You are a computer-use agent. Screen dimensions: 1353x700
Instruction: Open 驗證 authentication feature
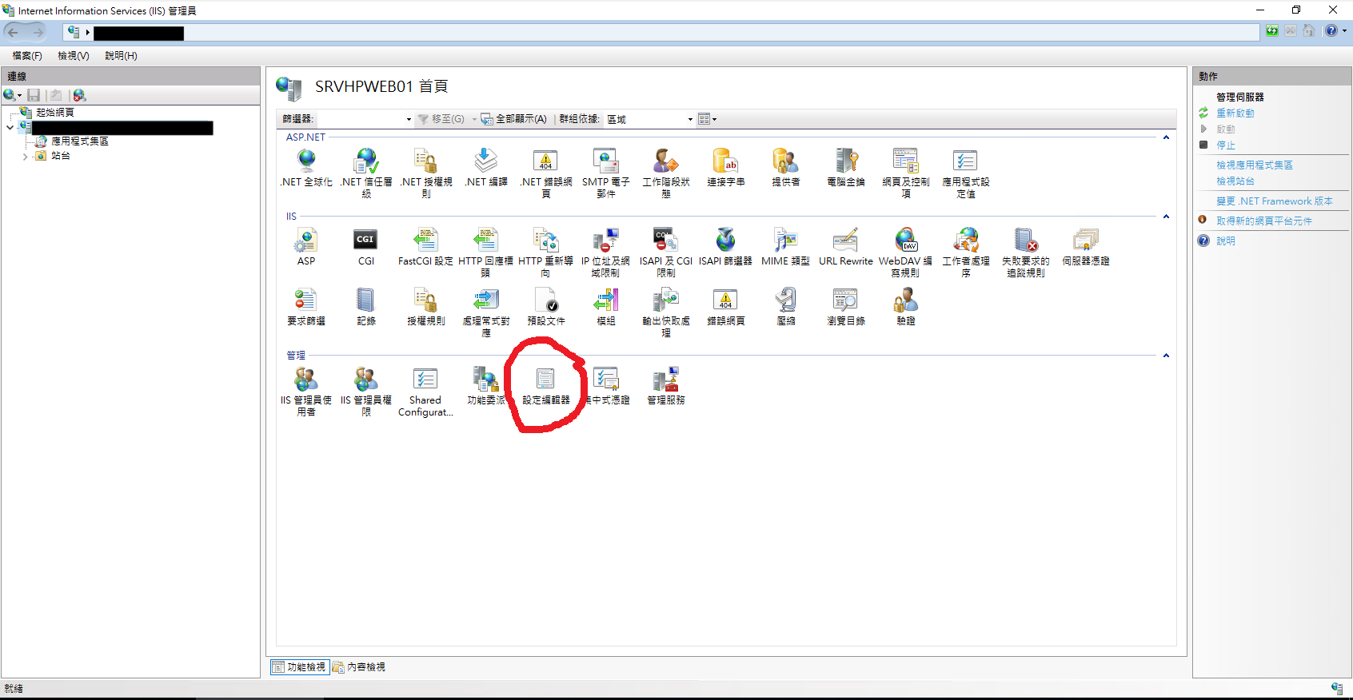(x=906, y=307)
